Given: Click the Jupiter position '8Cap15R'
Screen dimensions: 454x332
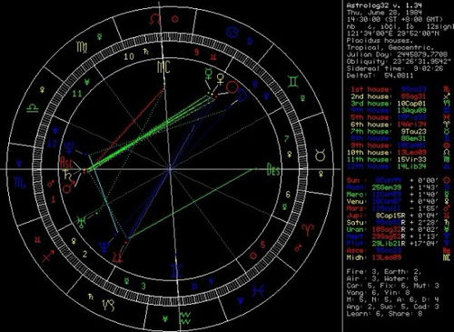Looking at the screenshot, I should (x=390, y=216).
